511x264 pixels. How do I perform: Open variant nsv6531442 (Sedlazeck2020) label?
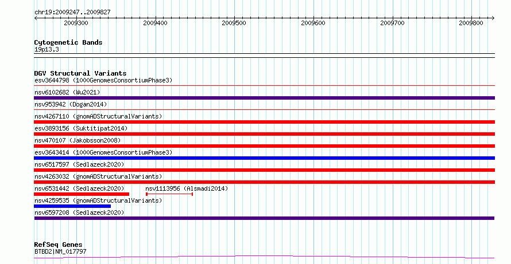click(x=79, y=188)
